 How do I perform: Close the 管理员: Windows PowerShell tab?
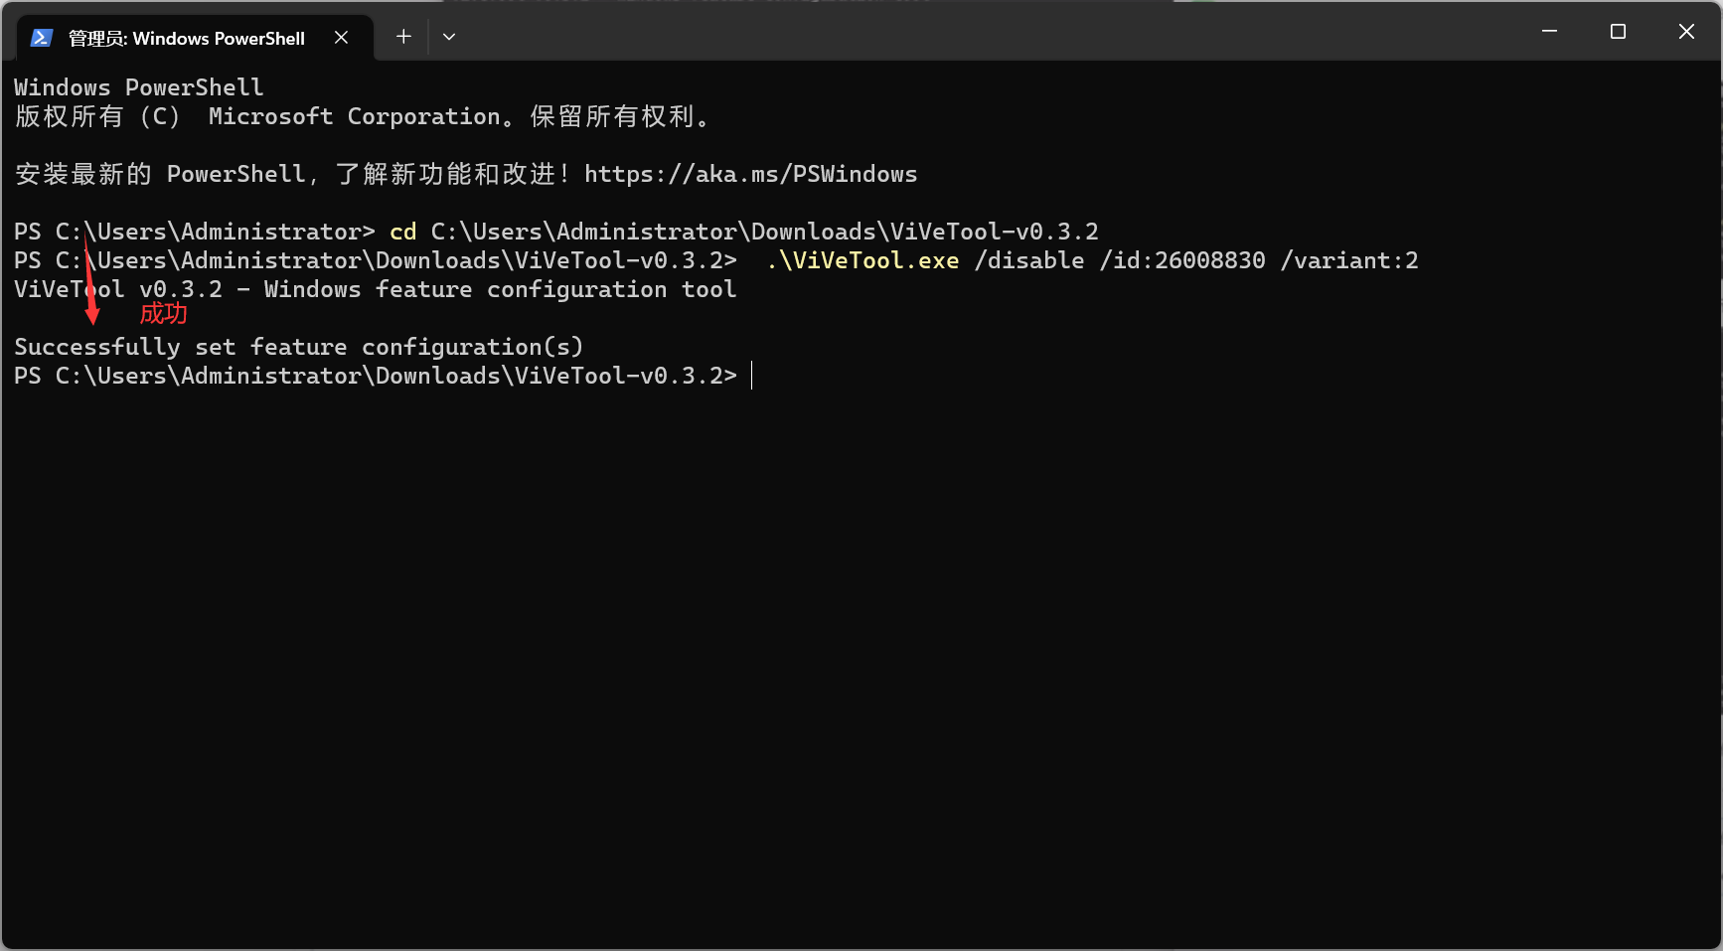coord(341,37)
